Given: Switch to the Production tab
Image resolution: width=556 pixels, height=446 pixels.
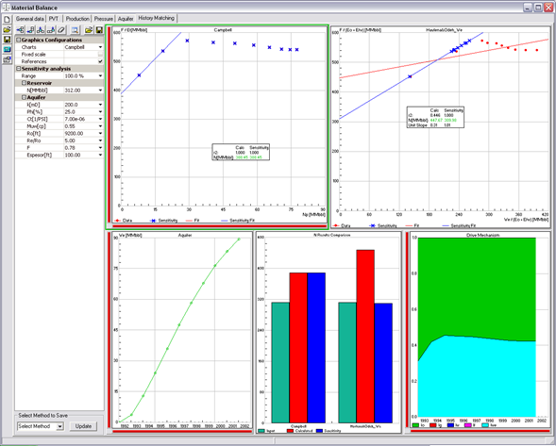Looking at the screenshot, I should tap(77, 19).
